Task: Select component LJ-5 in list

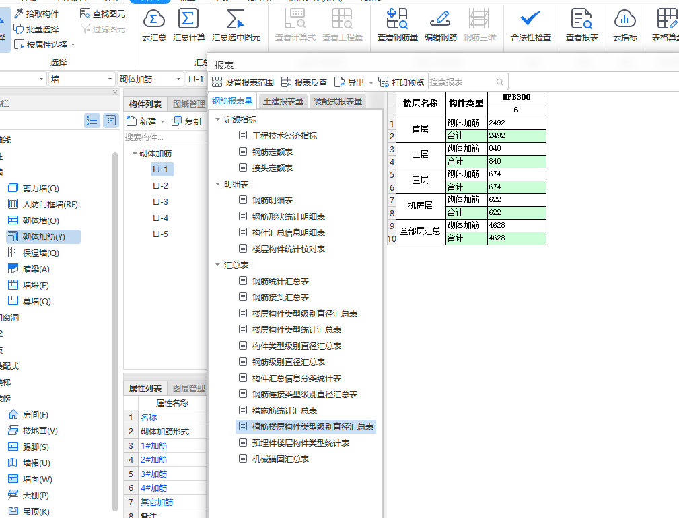Action: coord(160,234)
